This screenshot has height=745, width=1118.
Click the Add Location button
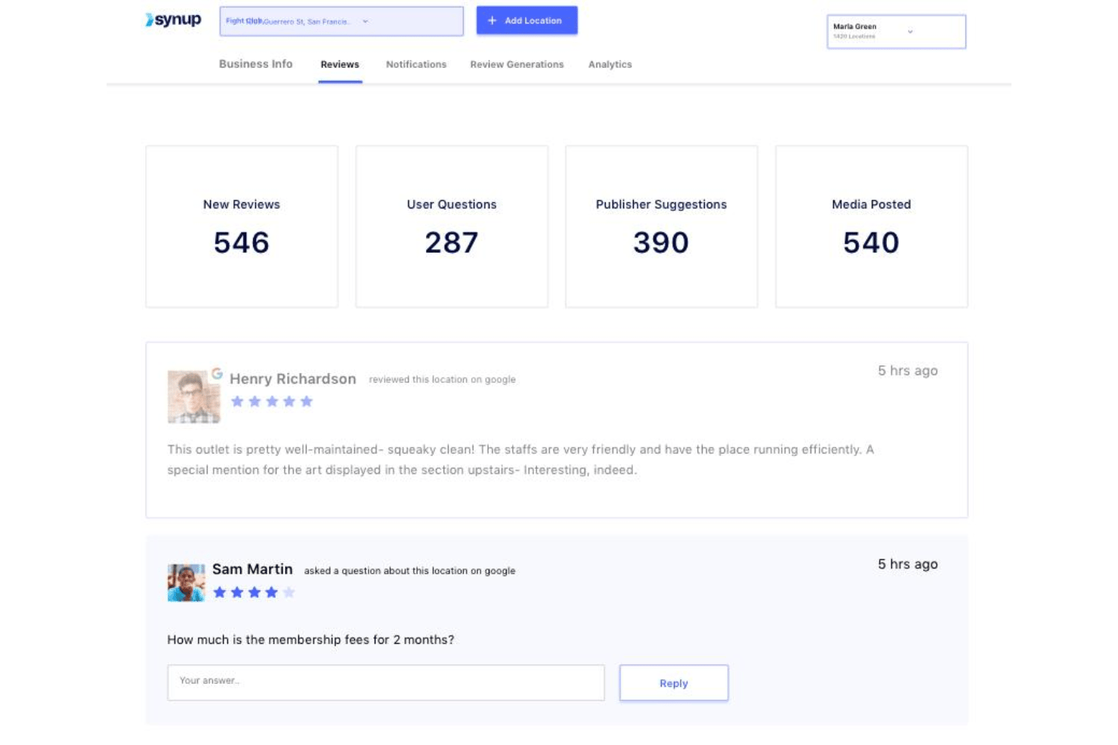(527, 20)
